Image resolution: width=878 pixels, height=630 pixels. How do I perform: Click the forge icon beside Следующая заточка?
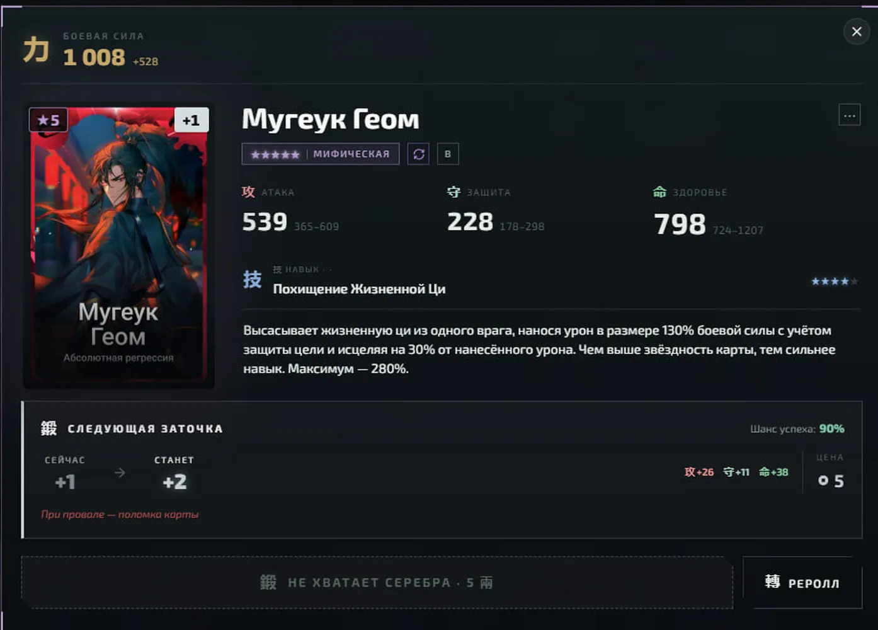(49, 428)
